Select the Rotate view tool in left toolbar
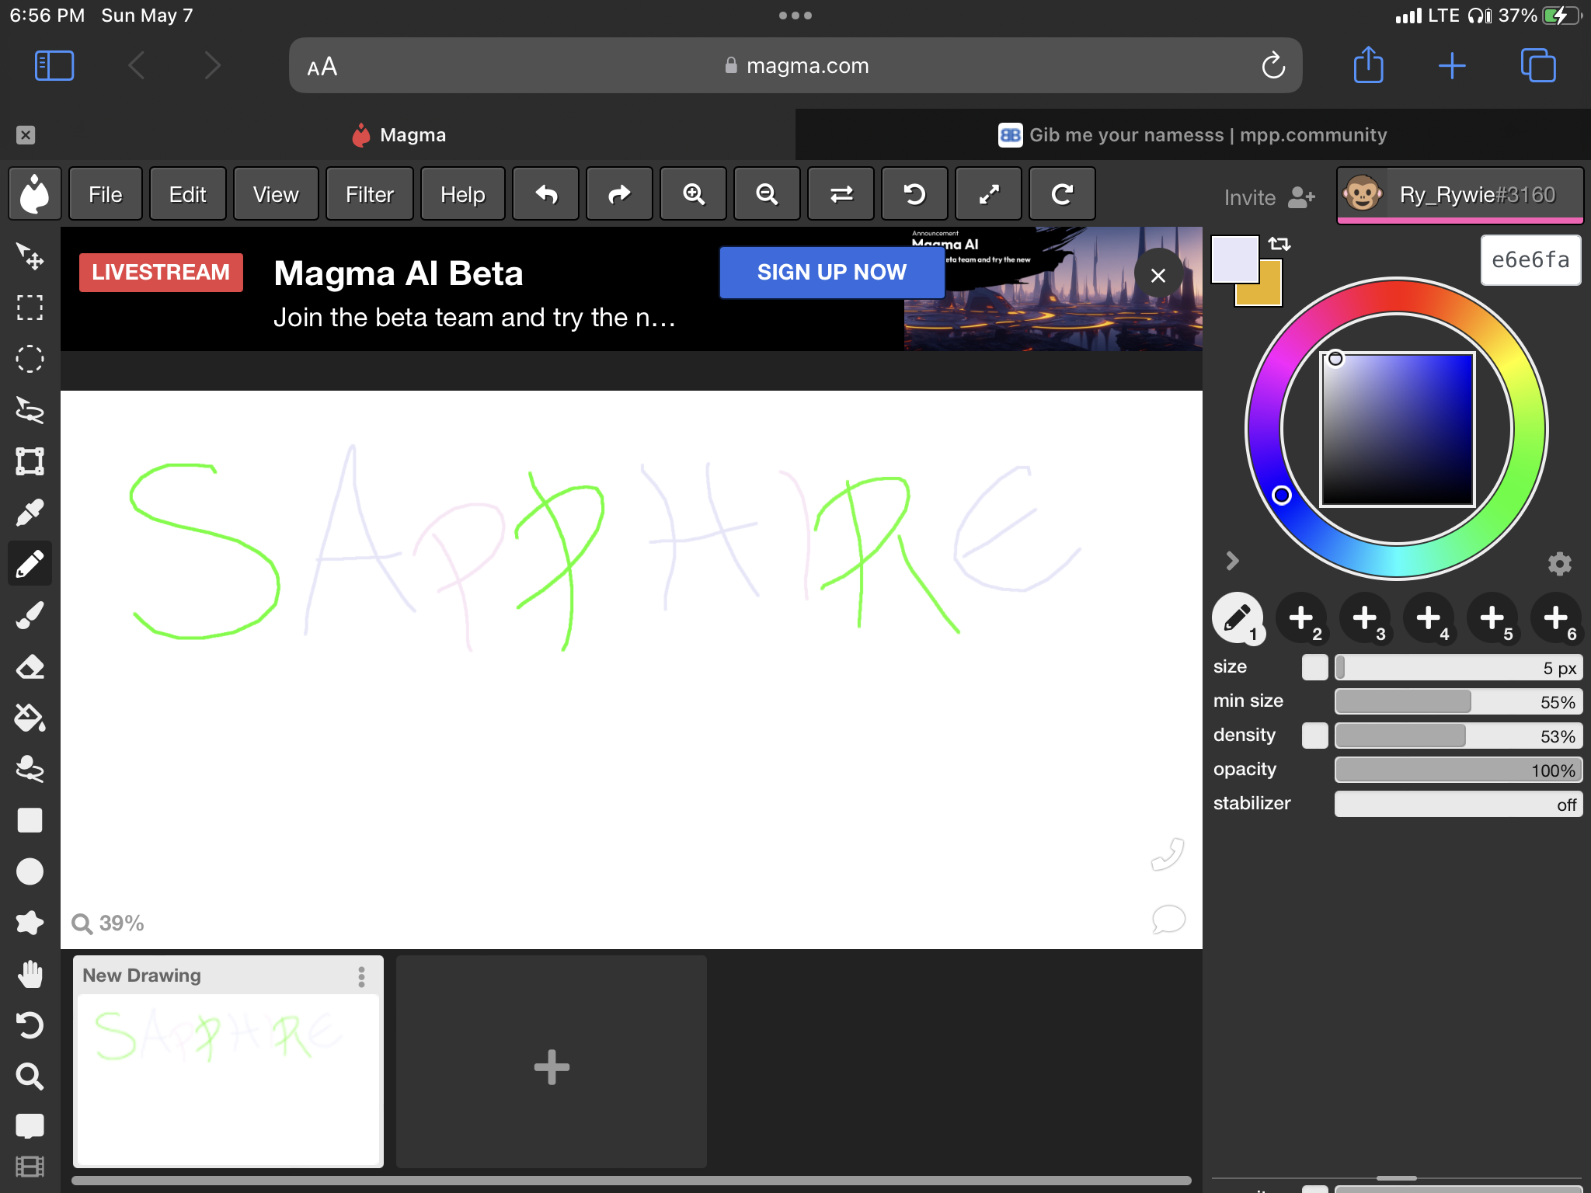The image size is (1591, 1193). (30, 1025)
